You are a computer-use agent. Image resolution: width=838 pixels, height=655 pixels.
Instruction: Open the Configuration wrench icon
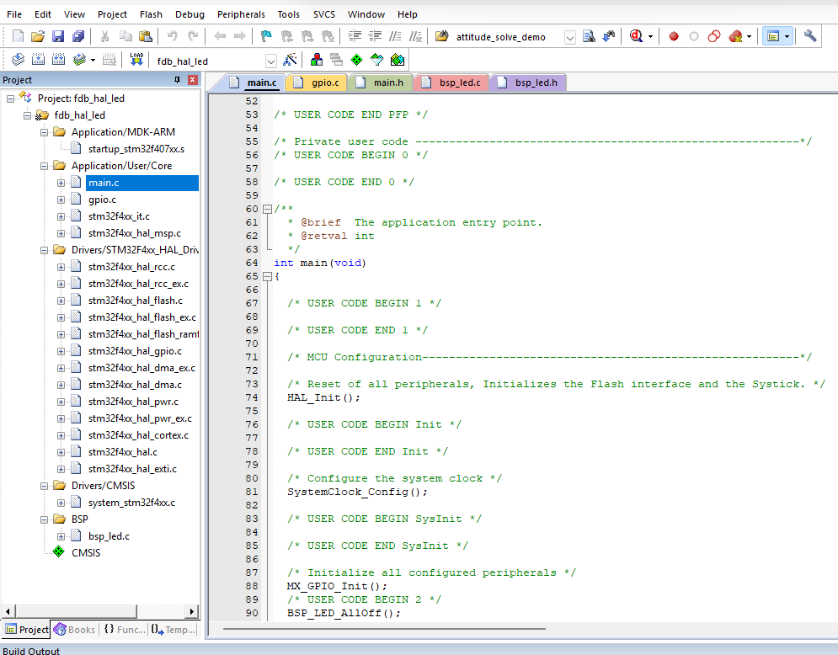pyautogui.click(x=810, y=36)
